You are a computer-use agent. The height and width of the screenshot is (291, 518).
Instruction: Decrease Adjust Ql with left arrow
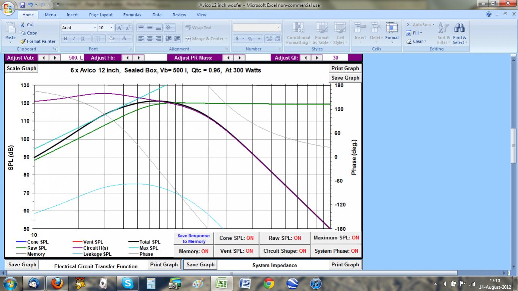click(306, 58)
